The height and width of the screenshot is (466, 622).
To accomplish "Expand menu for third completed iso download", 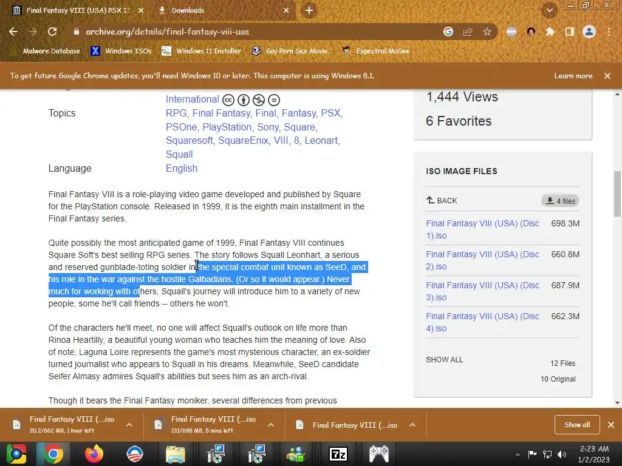I will pos(412,425).
